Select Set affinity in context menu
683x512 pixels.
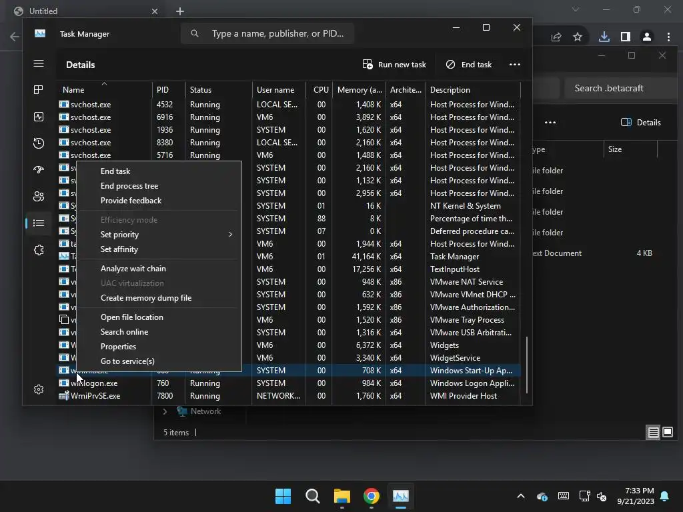[159, 249]
